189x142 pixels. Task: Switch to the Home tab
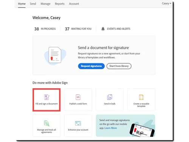[x=22, y=4]
